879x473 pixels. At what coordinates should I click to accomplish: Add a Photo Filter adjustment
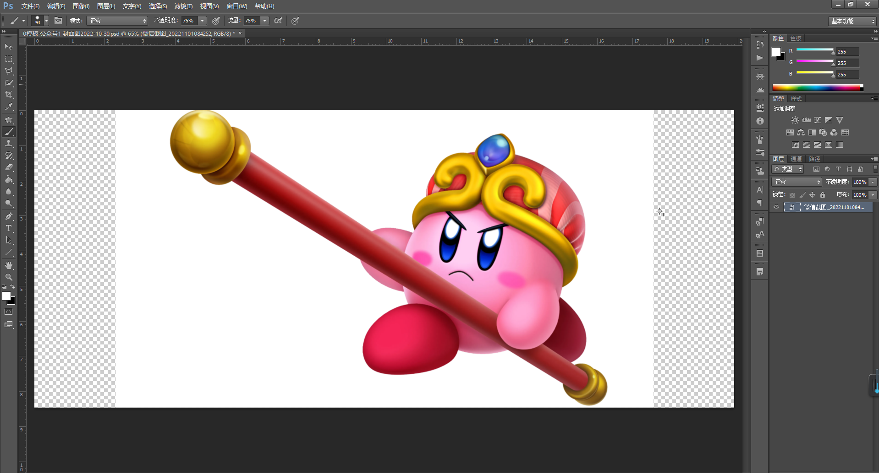click(x=823, y=133)
